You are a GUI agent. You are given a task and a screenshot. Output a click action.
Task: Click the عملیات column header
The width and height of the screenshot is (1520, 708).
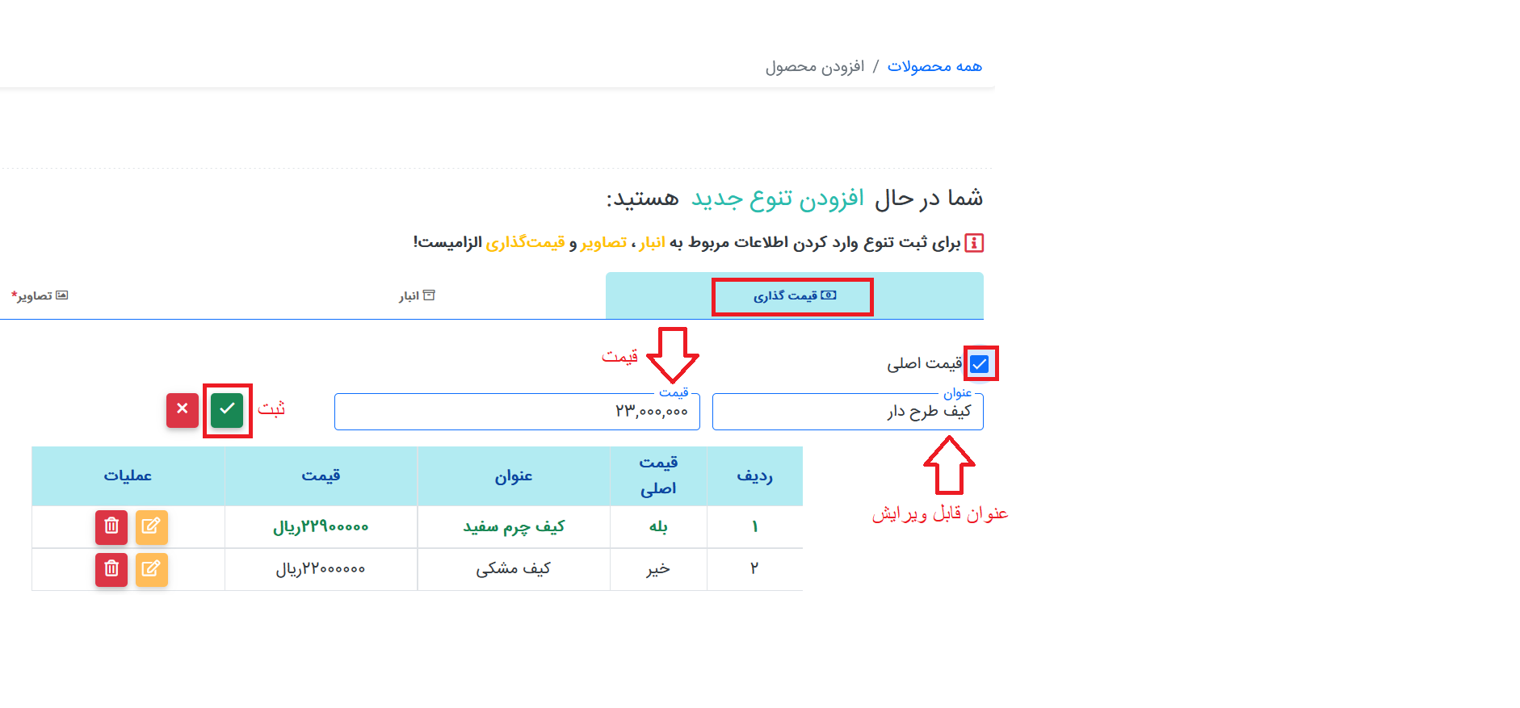tap(128, 476)
